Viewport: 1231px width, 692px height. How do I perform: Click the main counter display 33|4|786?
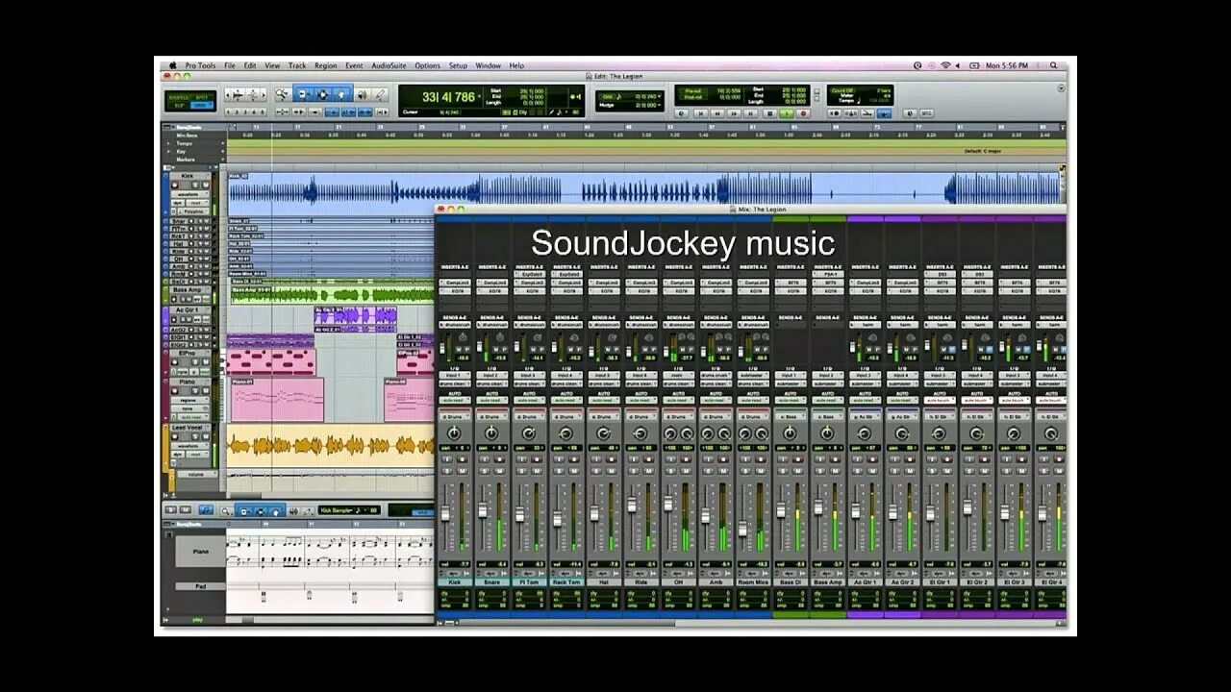448,97
